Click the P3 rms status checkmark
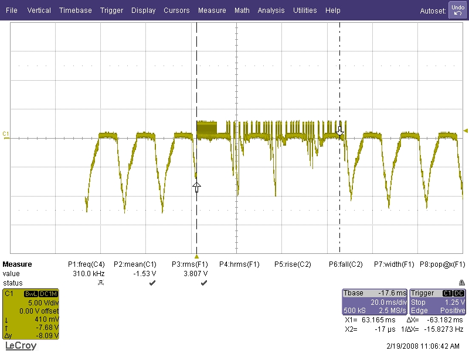The image size is (469, 351). tap(203, 283)
